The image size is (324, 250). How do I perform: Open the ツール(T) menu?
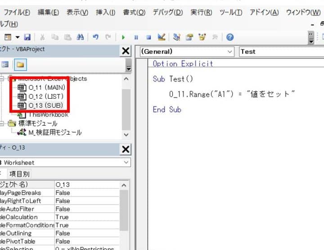click(x=231, y=13)
